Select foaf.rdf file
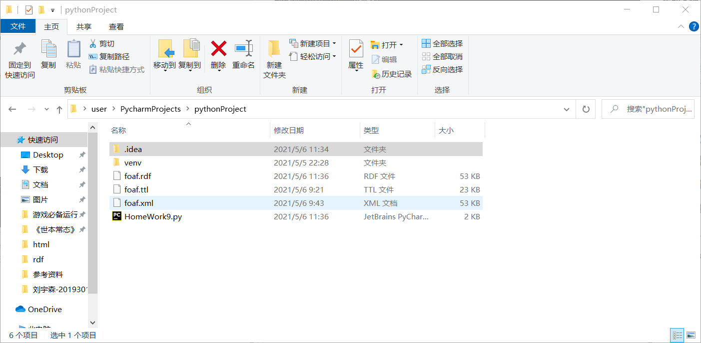The height and width of the screenshot is (343, 701). pyautogui.click(x=296, y=176)
